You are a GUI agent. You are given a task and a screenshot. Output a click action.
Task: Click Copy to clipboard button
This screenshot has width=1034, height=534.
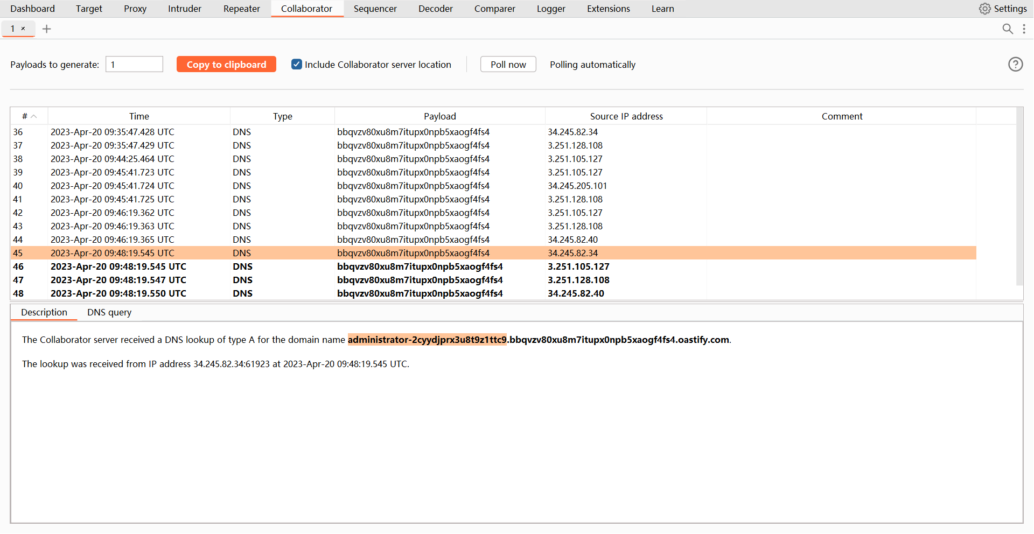tap(226, 65)
